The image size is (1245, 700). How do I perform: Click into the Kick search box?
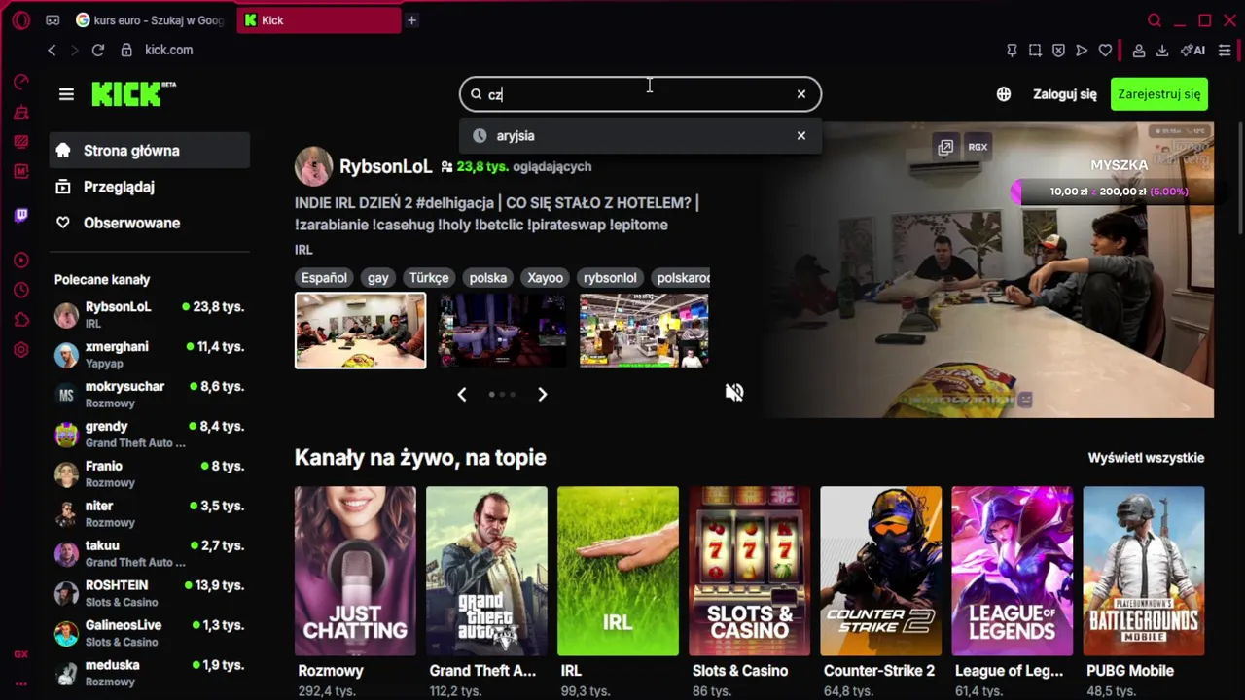click(641, 94)
